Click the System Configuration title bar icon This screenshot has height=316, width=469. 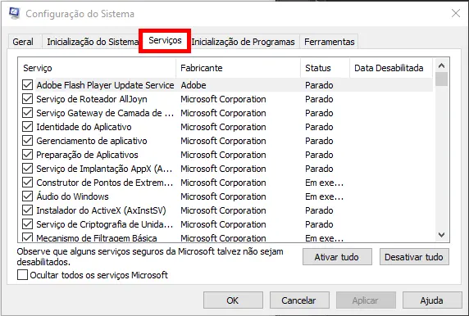tap(14, 13)
